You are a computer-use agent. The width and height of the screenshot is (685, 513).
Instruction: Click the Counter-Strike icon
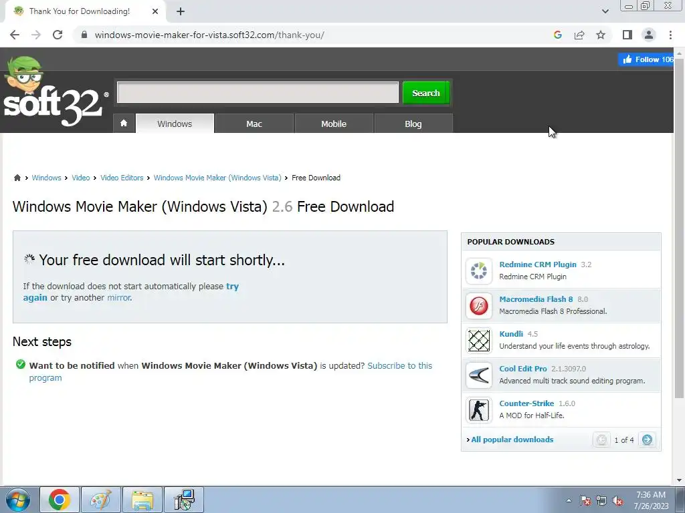(479, 410)
